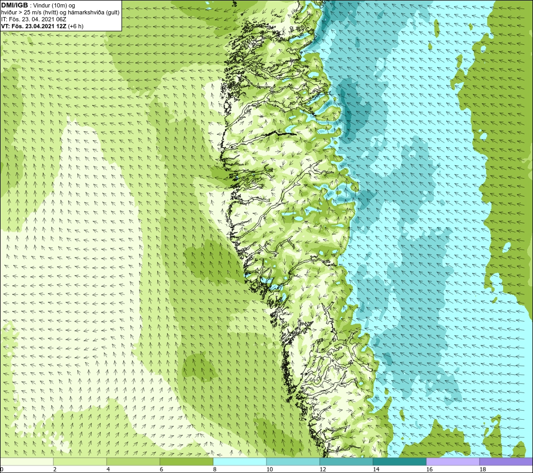Click the purple legend swatch above 18 m/s

(x=506, y=461)
